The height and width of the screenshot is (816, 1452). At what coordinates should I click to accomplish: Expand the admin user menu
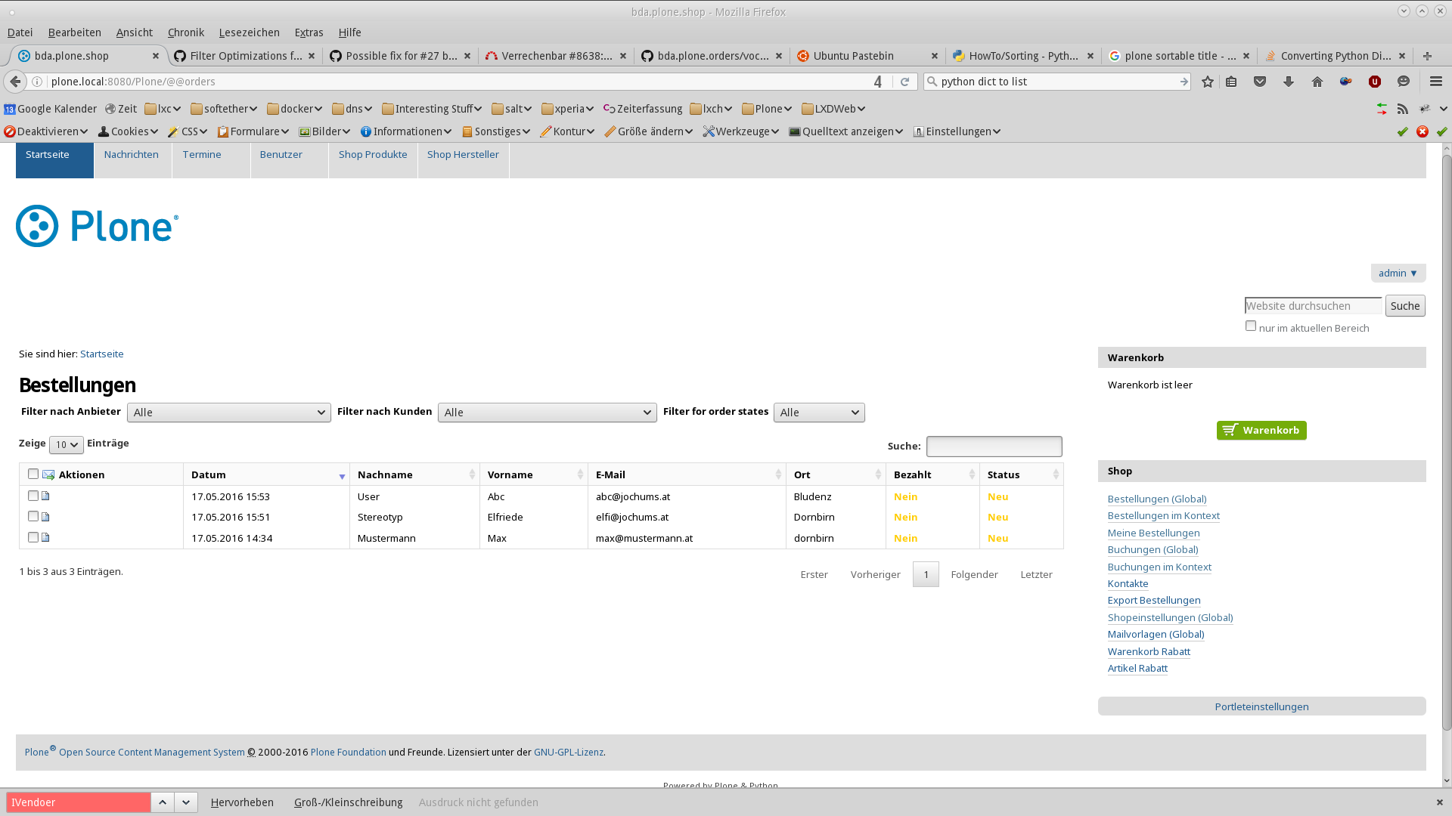point(1398,273)
